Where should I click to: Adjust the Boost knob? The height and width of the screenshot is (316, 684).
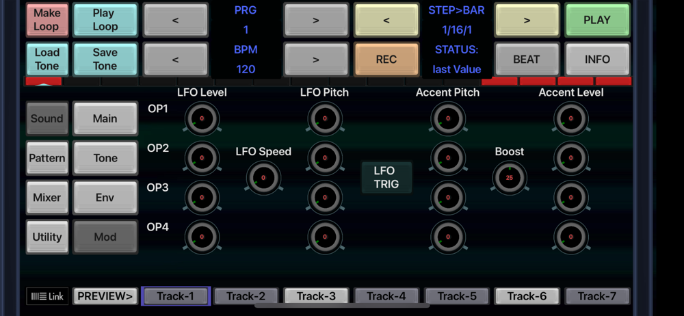click(510, 178)
